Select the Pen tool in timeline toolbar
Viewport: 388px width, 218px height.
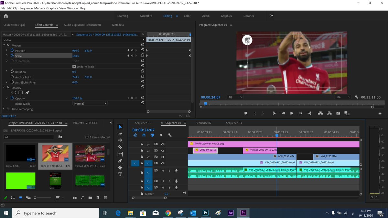coord(120,161)
